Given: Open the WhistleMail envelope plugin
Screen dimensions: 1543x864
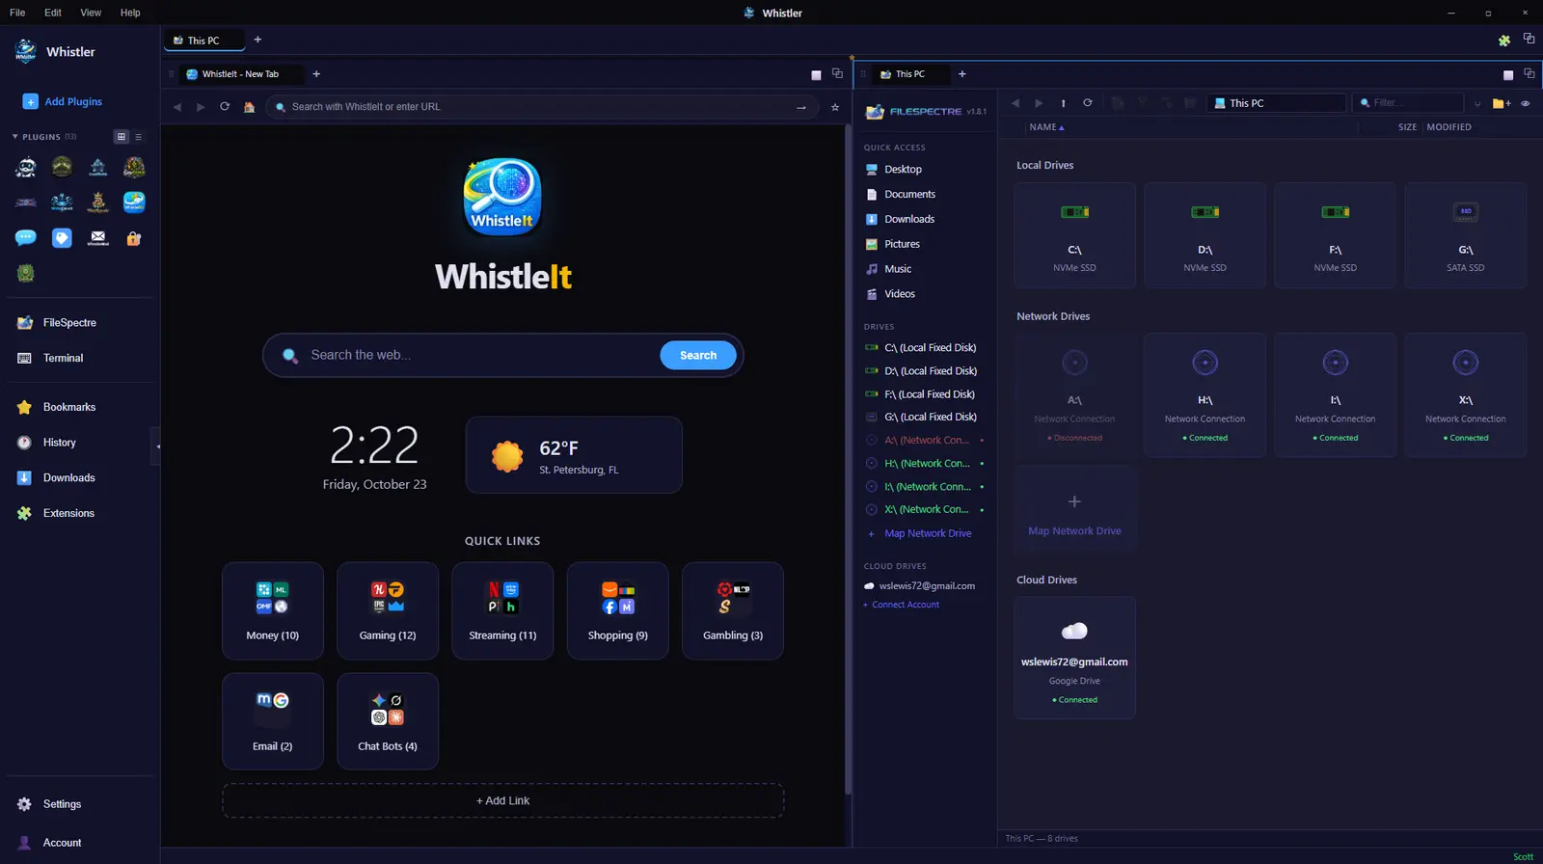Looking at the screenshot, I should [98, 238].
